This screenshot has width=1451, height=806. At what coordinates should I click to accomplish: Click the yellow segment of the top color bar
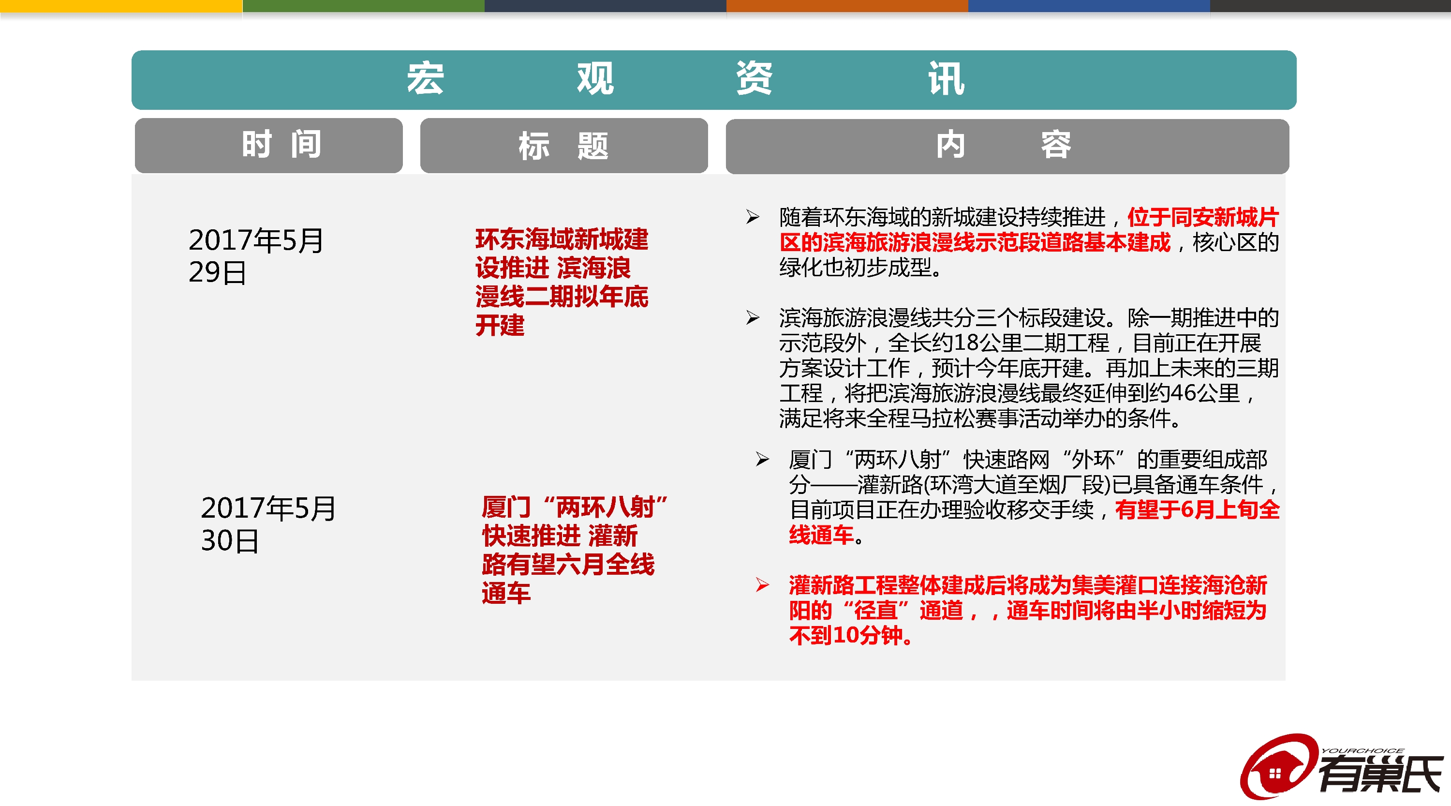pyautogui.click(x=121, y=6)
